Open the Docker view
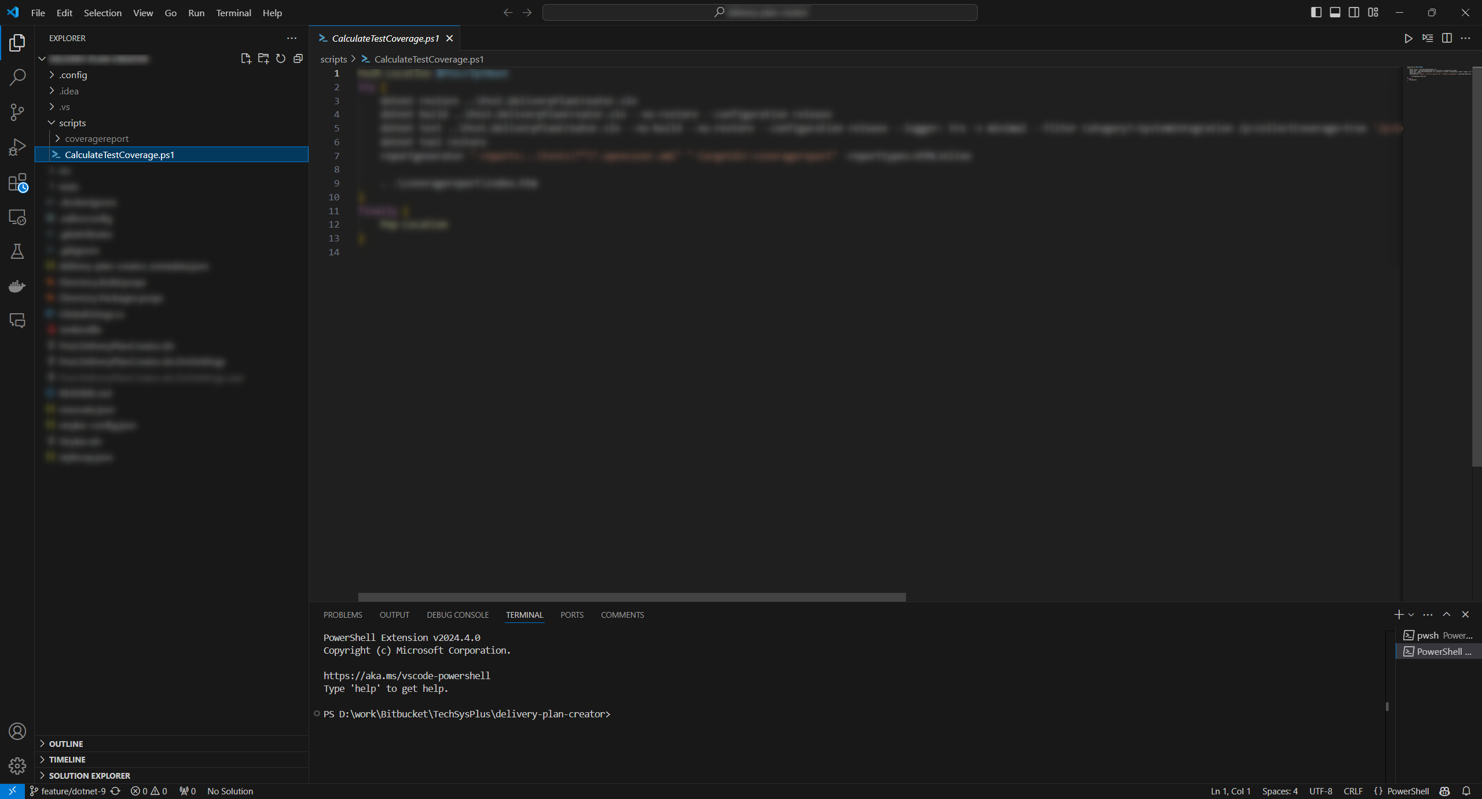This screenshot has width=1482, height=799. coord(17,286)
